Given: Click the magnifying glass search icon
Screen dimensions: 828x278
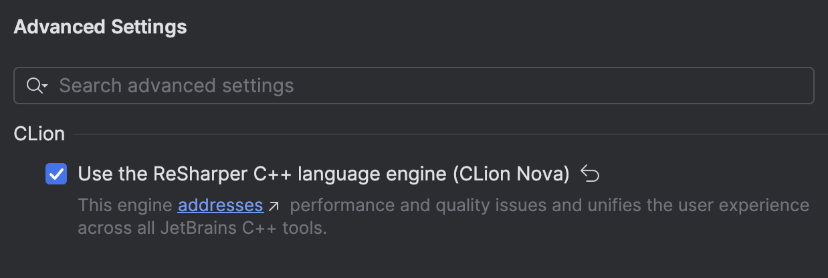Looking at the screenshot, I should pos(34,86).
